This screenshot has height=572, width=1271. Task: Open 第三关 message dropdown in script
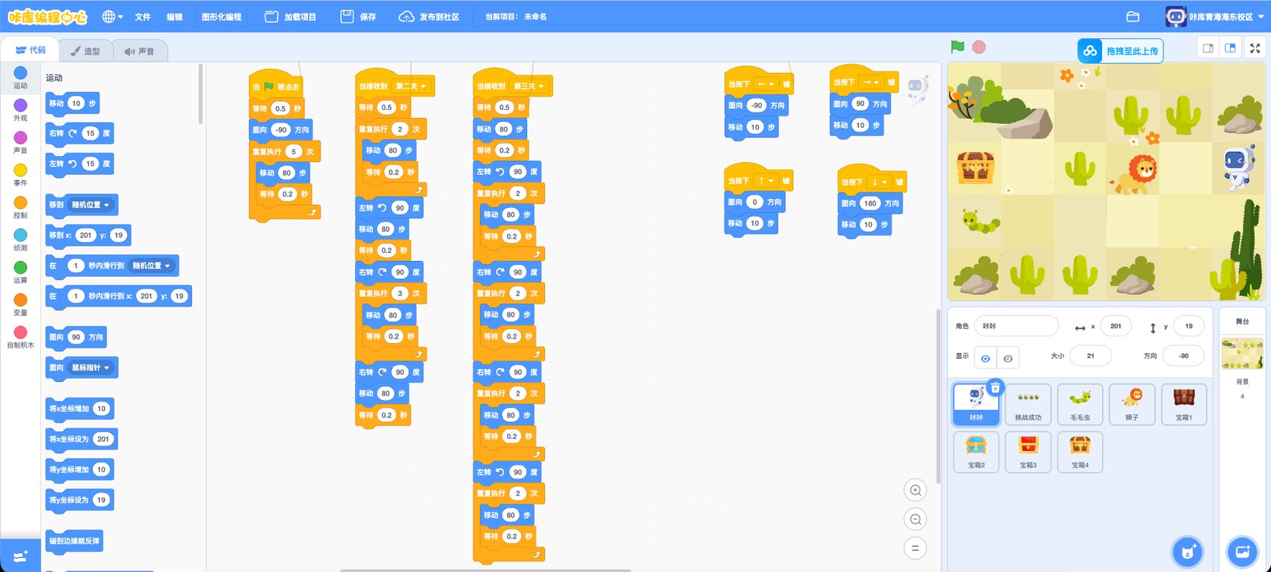point(529,86)
